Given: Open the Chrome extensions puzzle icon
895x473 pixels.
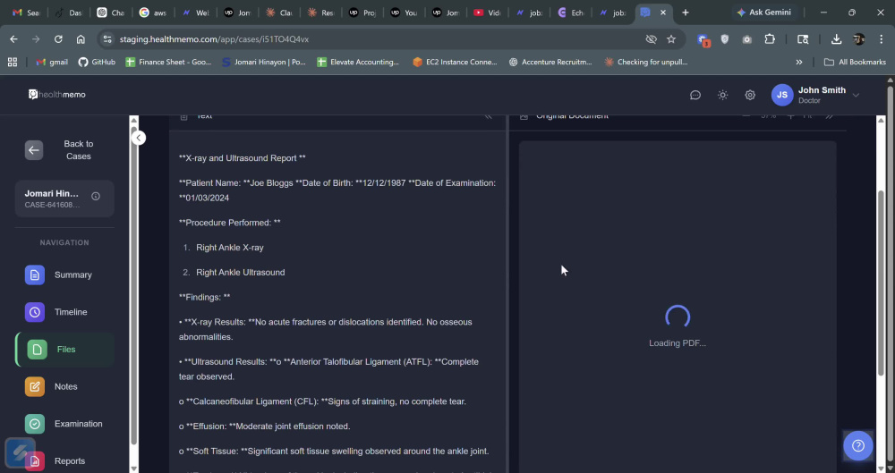Looking at the screenshot, I should (770, 39).
